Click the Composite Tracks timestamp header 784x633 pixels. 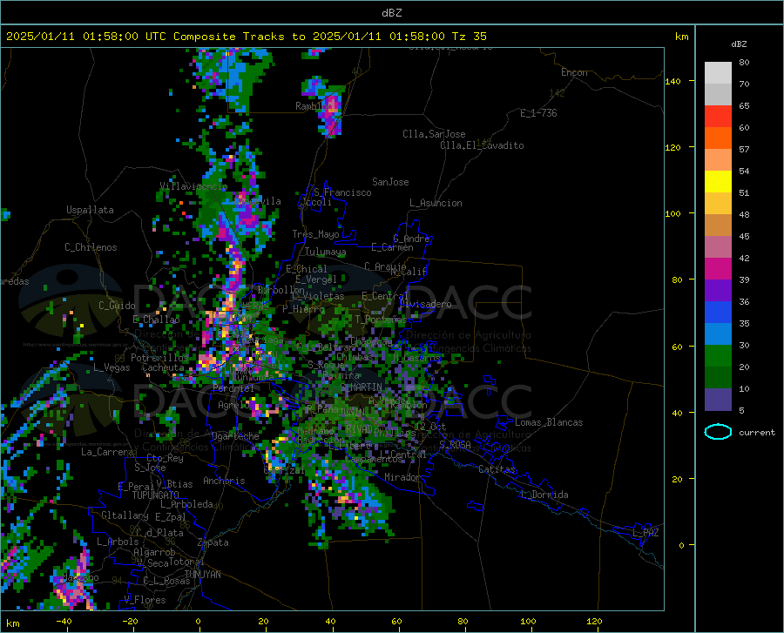tap(246, 36)
